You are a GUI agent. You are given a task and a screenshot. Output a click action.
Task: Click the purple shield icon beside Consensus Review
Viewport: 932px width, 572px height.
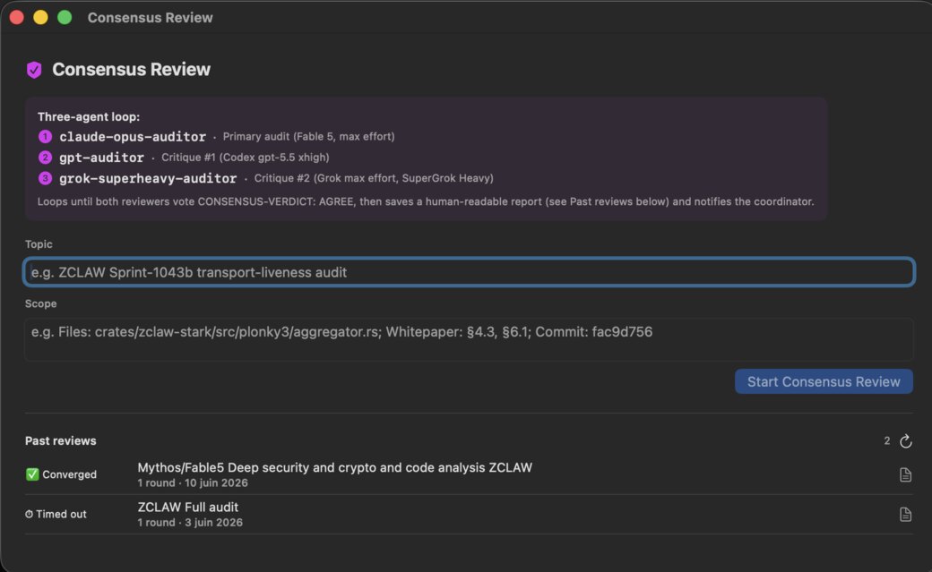click(x=34, y=70)
